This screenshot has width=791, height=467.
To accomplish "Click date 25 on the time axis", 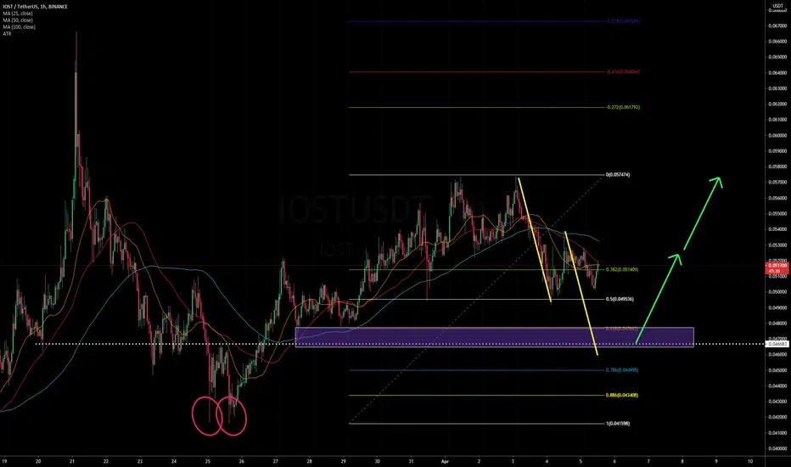I will click(x=208, y=461).
